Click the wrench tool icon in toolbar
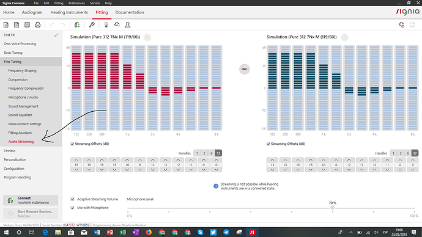The height and width of the screenshot is (237, 422). (92, 24)
